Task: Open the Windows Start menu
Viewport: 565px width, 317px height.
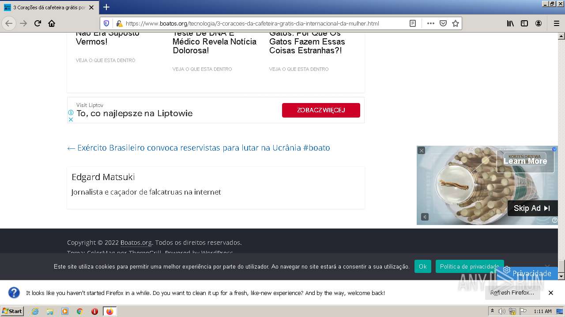Action: [12, 311]
